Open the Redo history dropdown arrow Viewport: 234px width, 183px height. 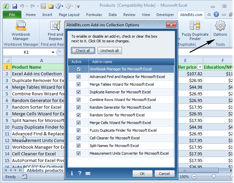(x=37, y=6)
